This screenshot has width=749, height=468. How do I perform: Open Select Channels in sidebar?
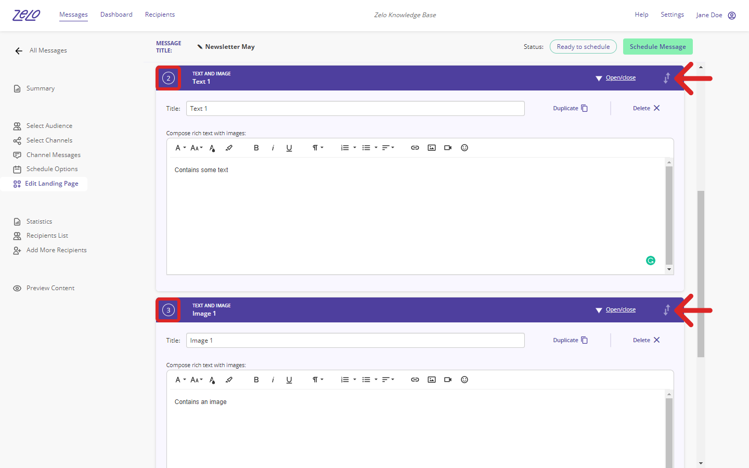[43, 140]
